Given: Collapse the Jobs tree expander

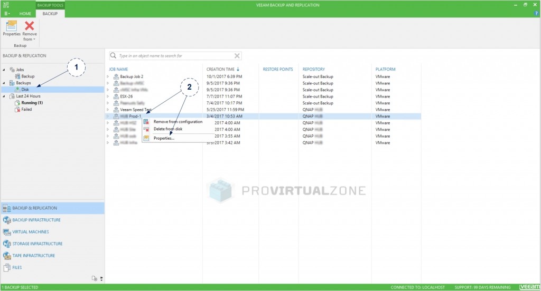Looking at the screenshot, I should click(4, 70).
